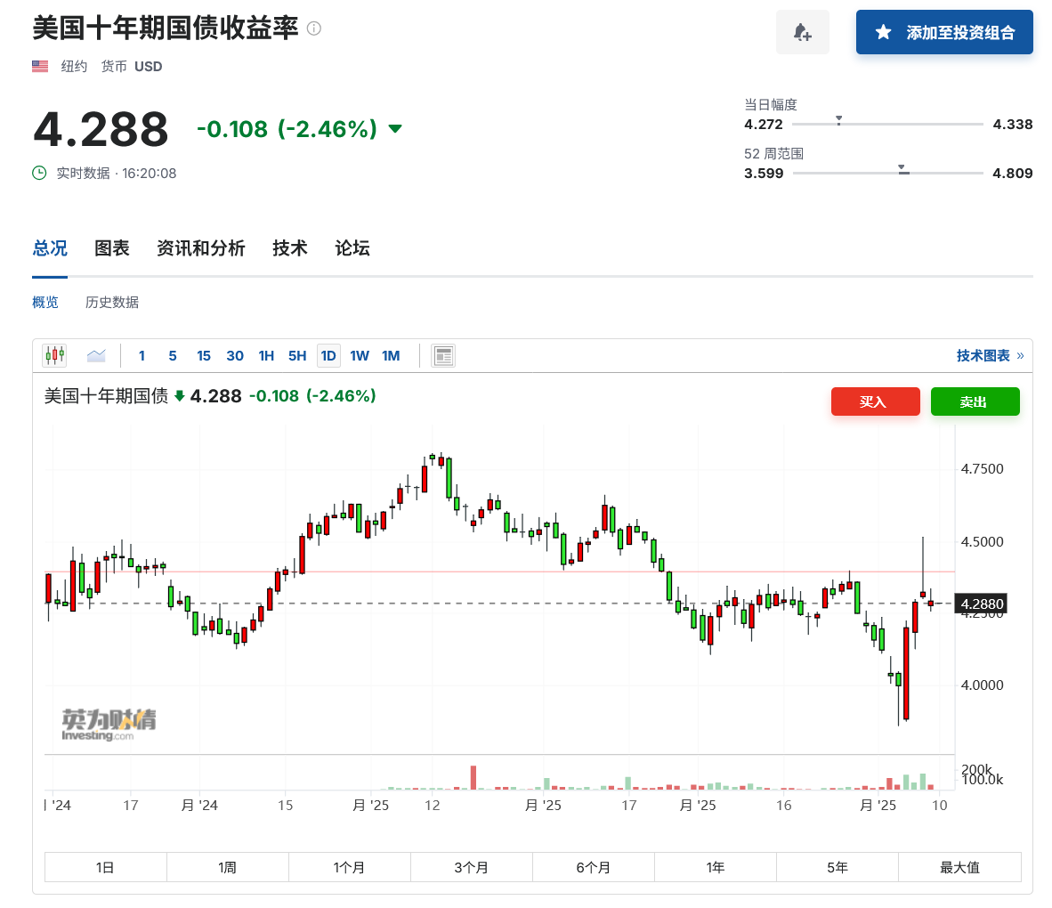The image size is (1052, 908).
Task: Click the real-time clock icon
Action: coord(39,174)
